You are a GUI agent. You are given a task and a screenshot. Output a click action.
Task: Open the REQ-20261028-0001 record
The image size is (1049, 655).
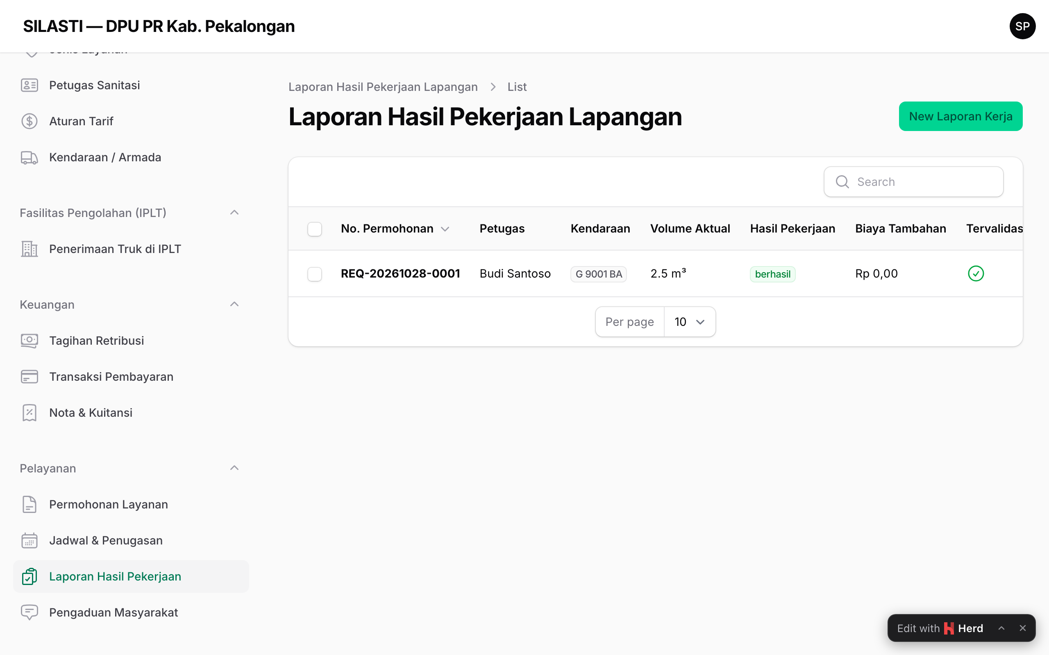(400, 274)
